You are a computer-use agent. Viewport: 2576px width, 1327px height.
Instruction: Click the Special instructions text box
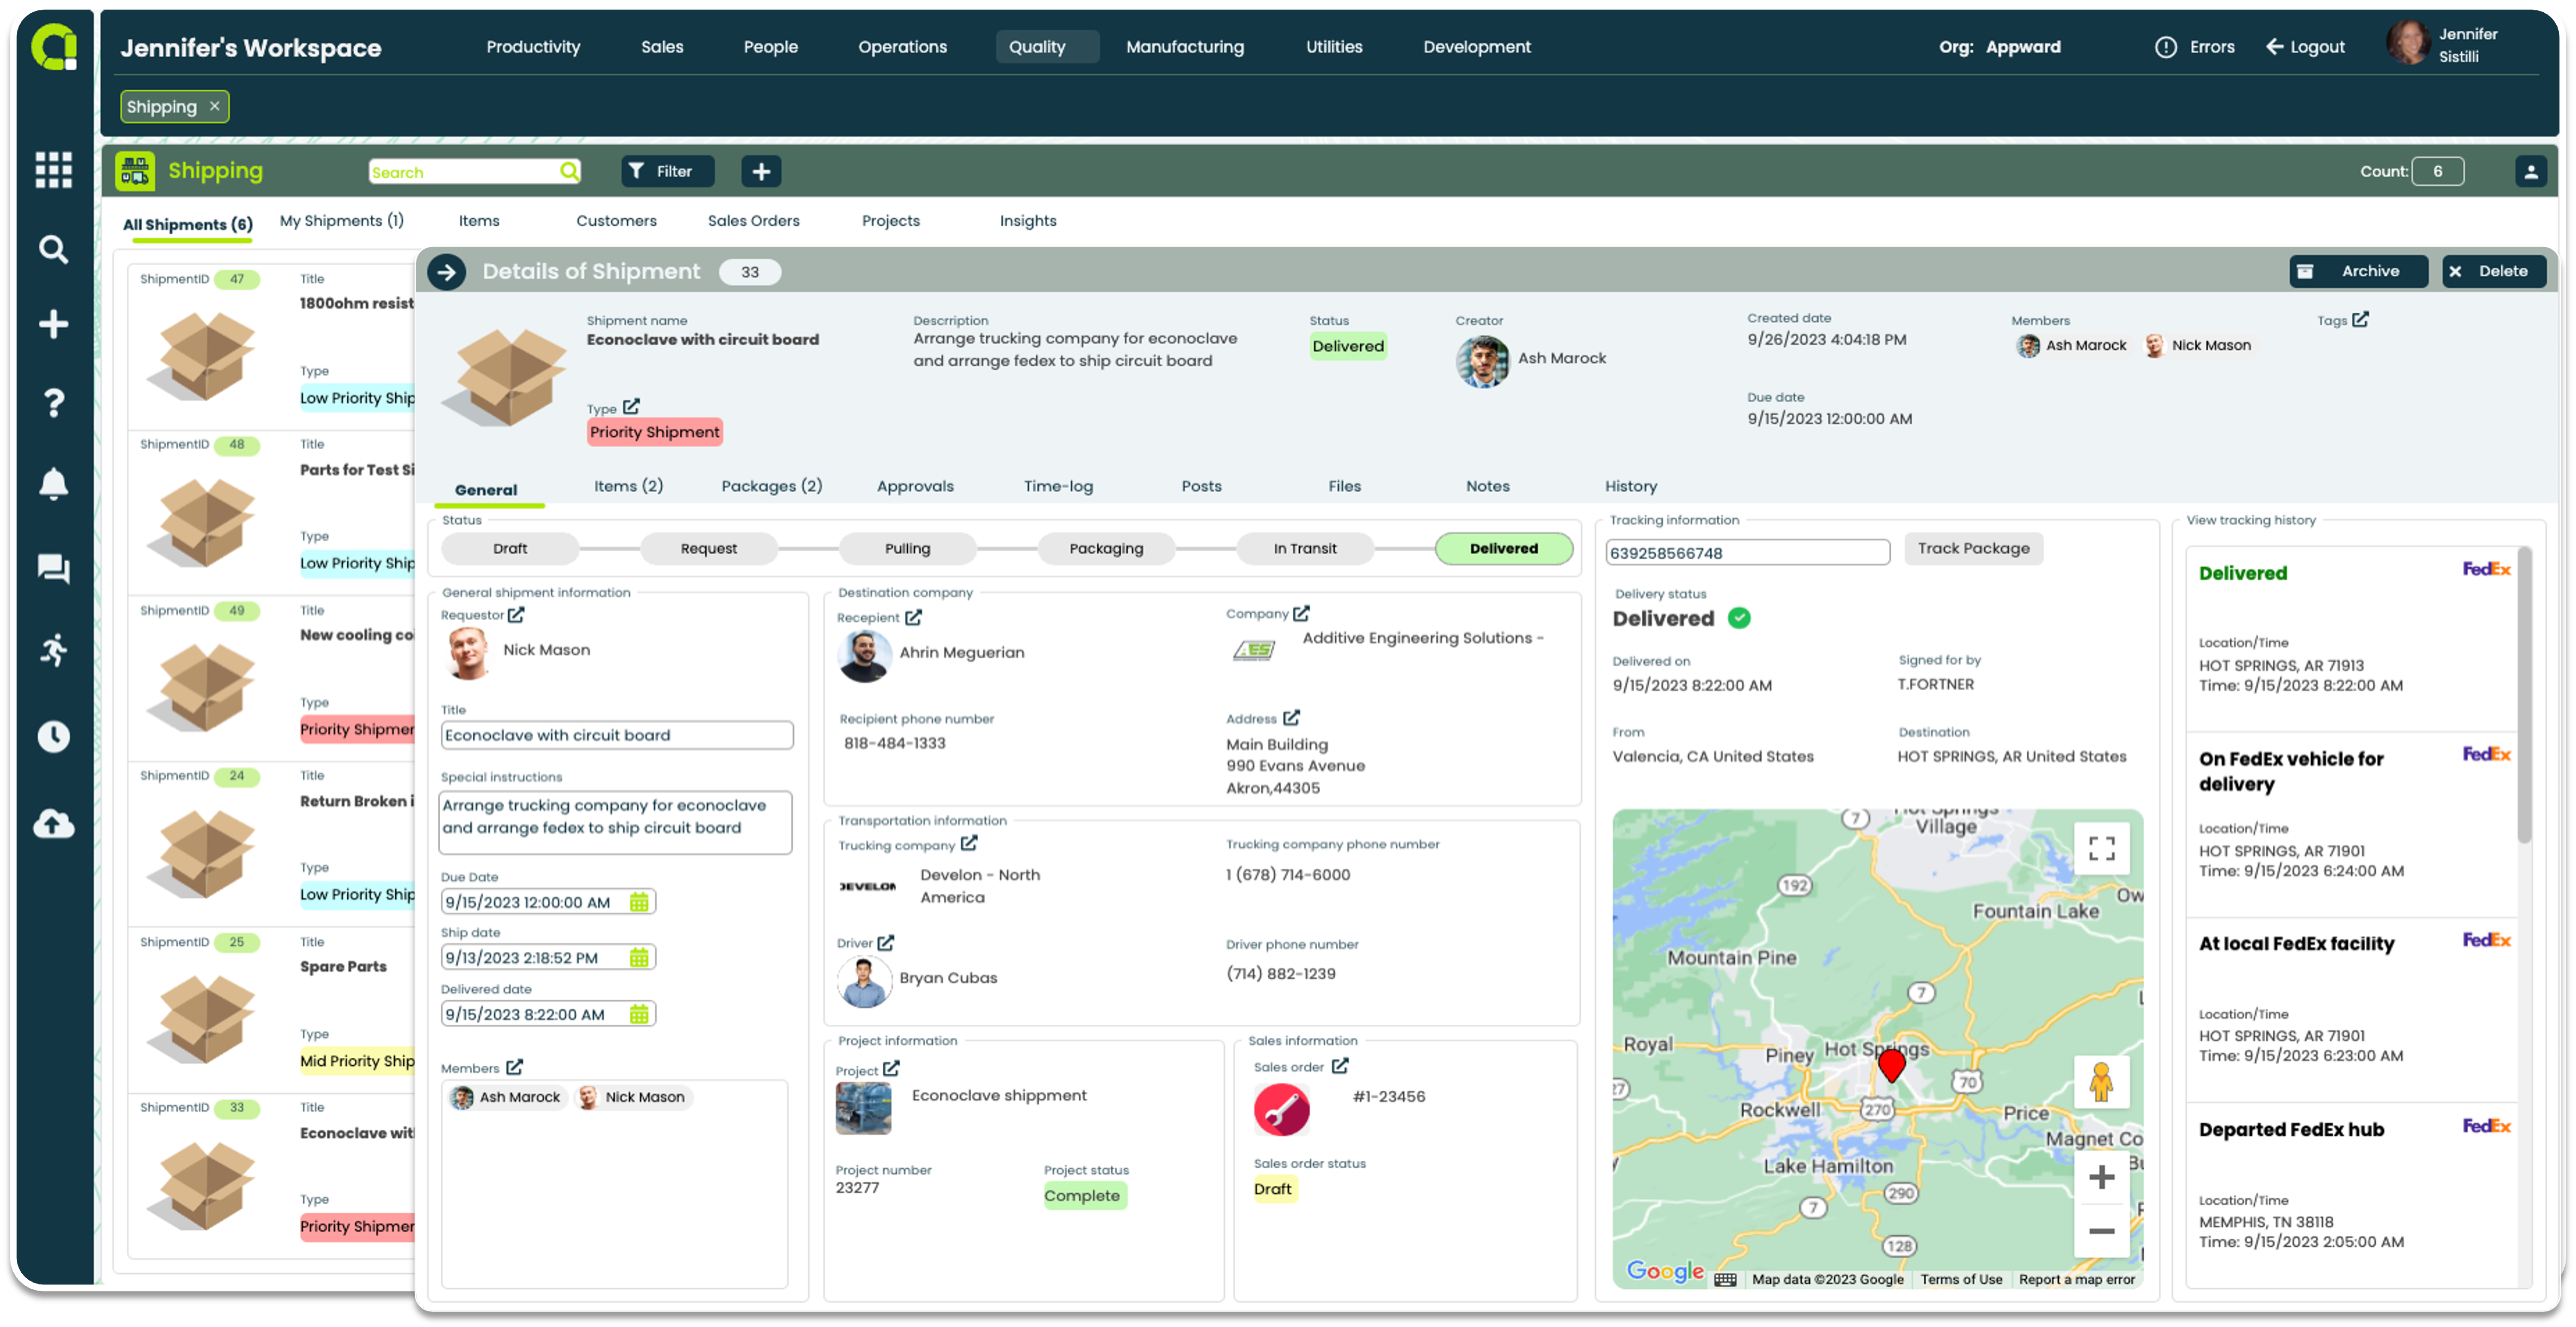coord(616,822)
